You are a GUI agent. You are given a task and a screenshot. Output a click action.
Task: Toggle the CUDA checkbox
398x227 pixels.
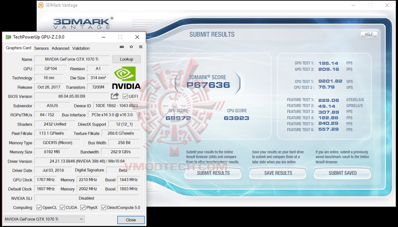click(62, 207)
